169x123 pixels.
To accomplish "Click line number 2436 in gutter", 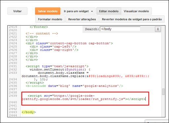I will pyautogui.click(x=13, y=86).
